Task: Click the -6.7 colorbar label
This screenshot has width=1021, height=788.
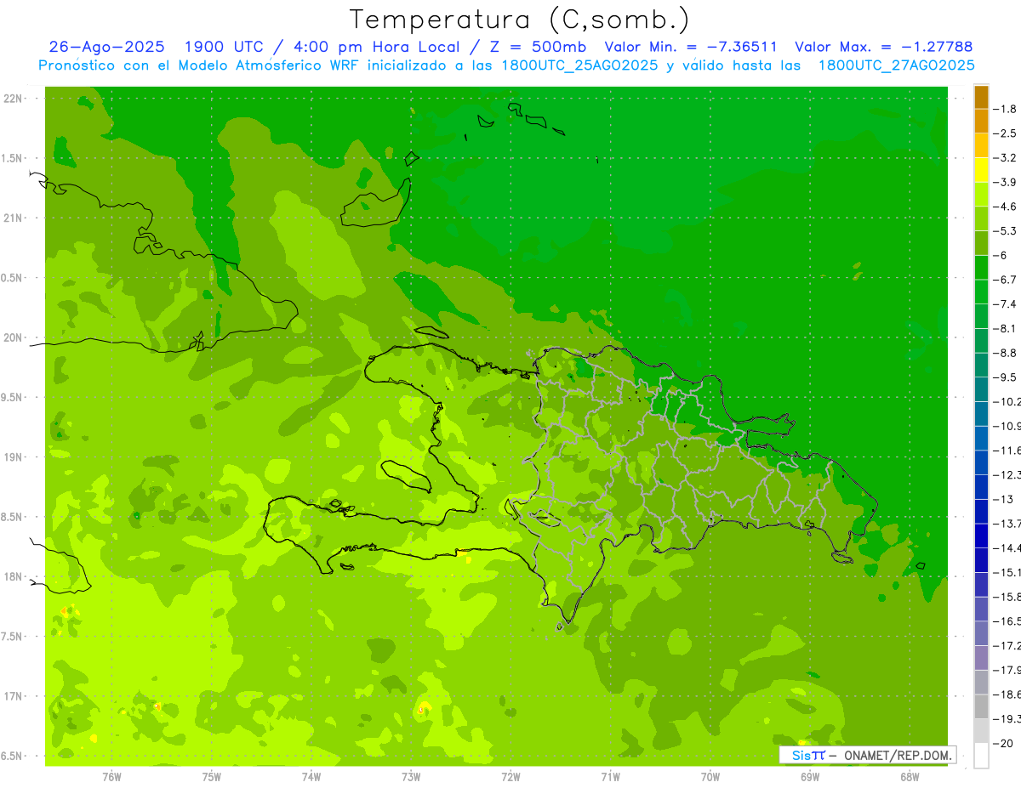Action: point(1005,280)
